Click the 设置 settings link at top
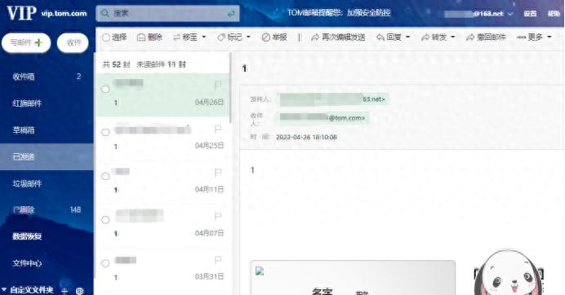The height and width of the screenshot is (295, 565). [530, 14]
